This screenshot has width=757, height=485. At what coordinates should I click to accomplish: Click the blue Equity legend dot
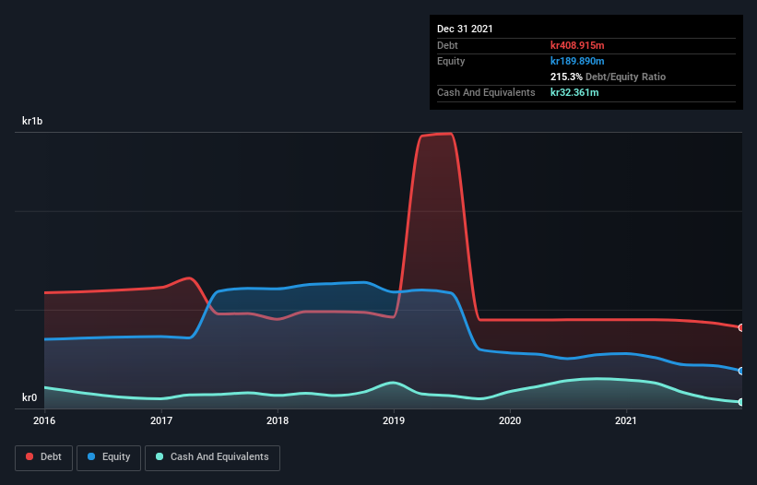[x=91, y=456]
